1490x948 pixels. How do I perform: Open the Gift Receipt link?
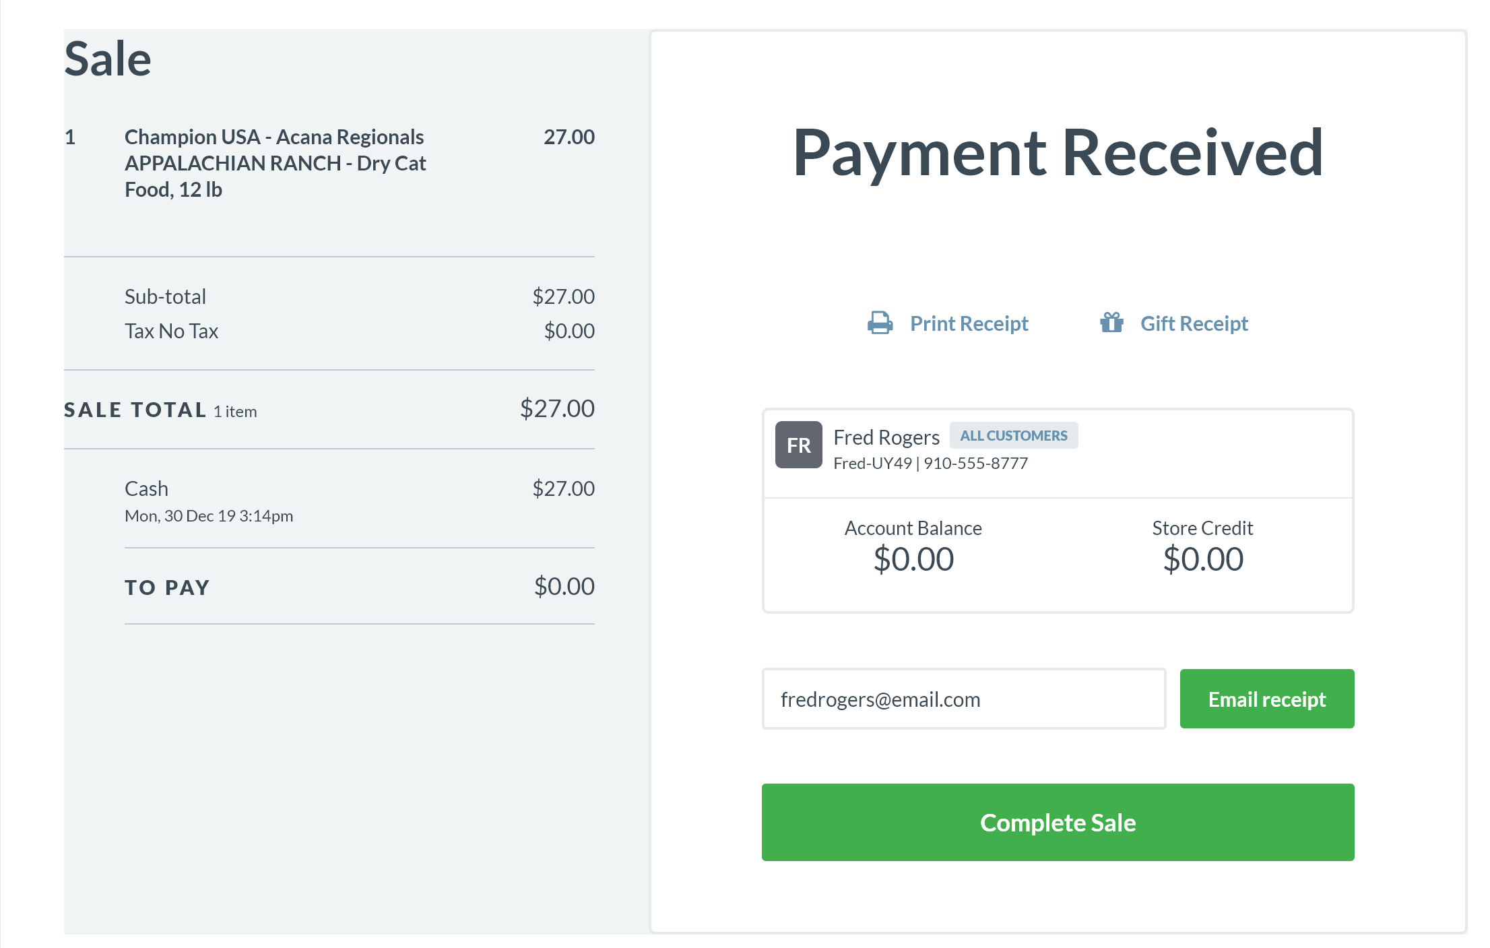click(x=1194, y=323)
